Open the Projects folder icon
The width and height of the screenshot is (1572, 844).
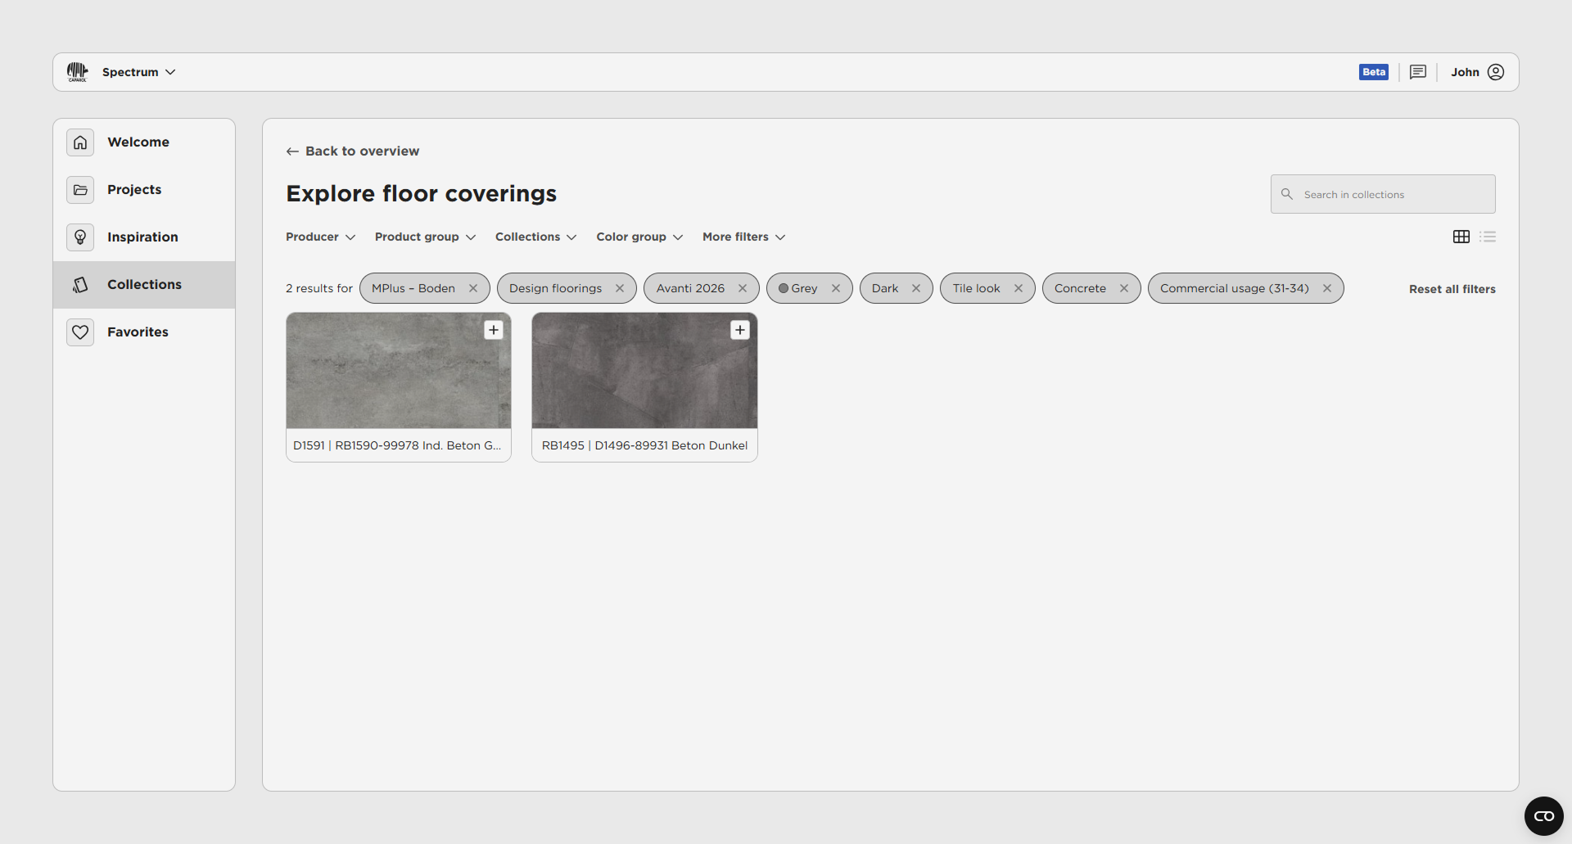(x=80, y=190)
